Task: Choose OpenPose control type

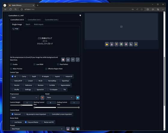Action: click(64, 81)
